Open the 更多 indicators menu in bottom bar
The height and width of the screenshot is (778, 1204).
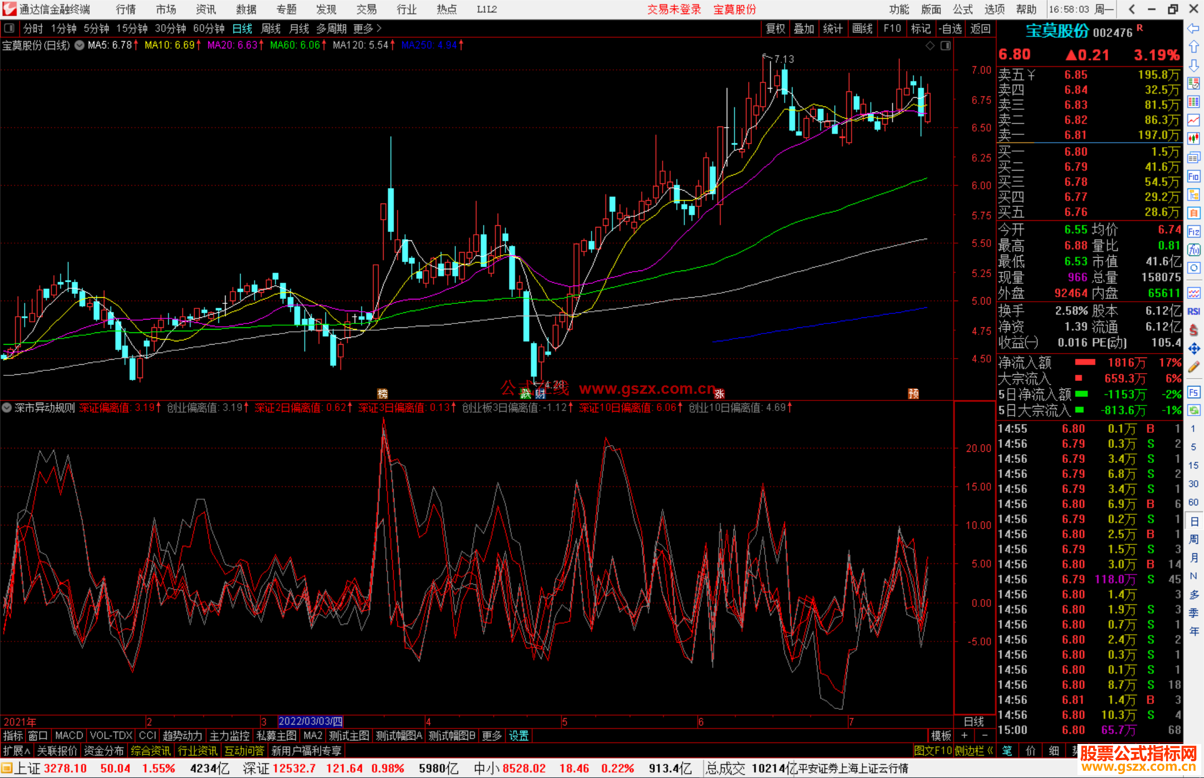(x=492, y=736)
